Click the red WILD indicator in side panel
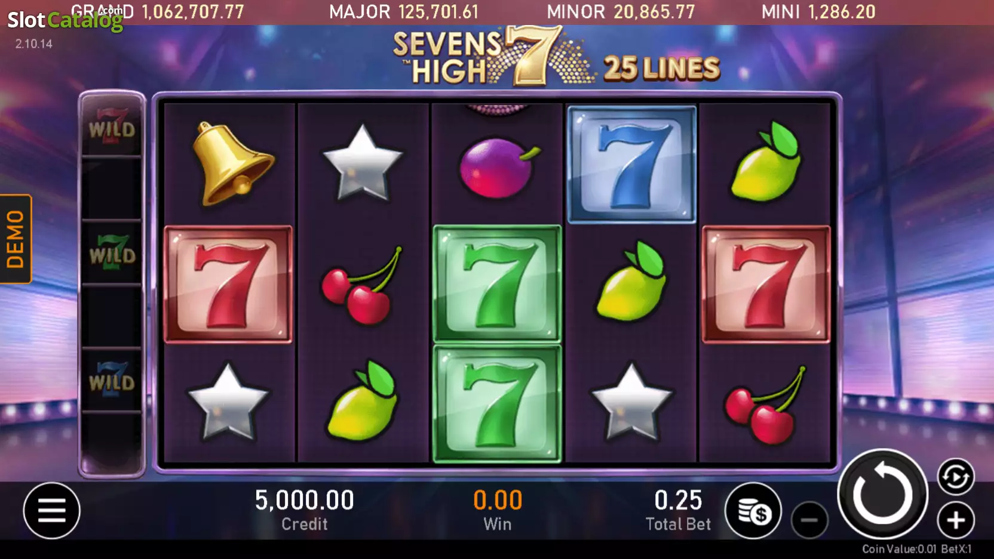This screenshot has height=559, width=994. pos(112,126)
